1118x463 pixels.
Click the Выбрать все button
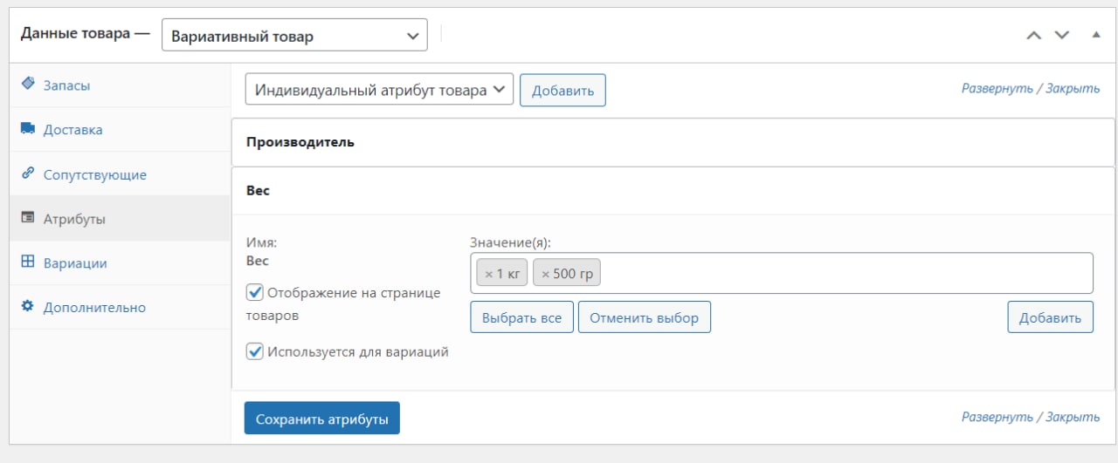click(521, 317)
